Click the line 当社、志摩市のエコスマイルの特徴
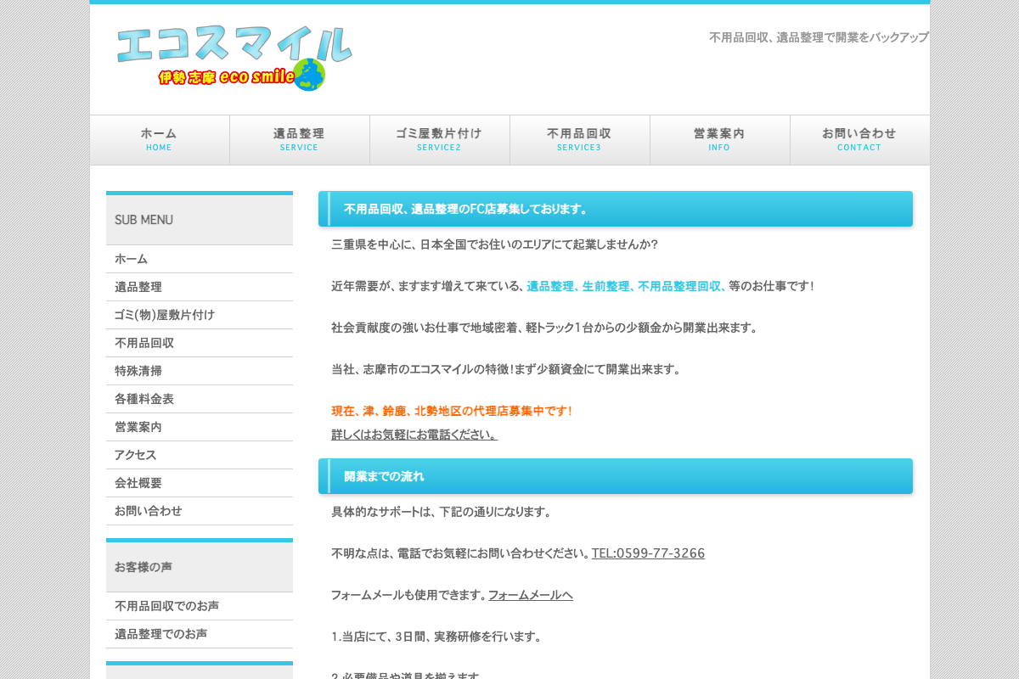The image size is (1019, 679). [x=506, y=369]
